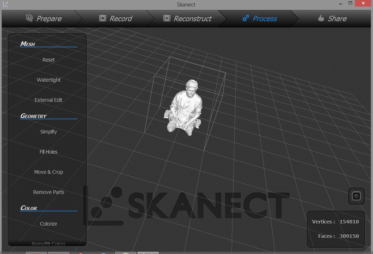Open the Prepare tab

pyautogui.click(x=44, y=18)
